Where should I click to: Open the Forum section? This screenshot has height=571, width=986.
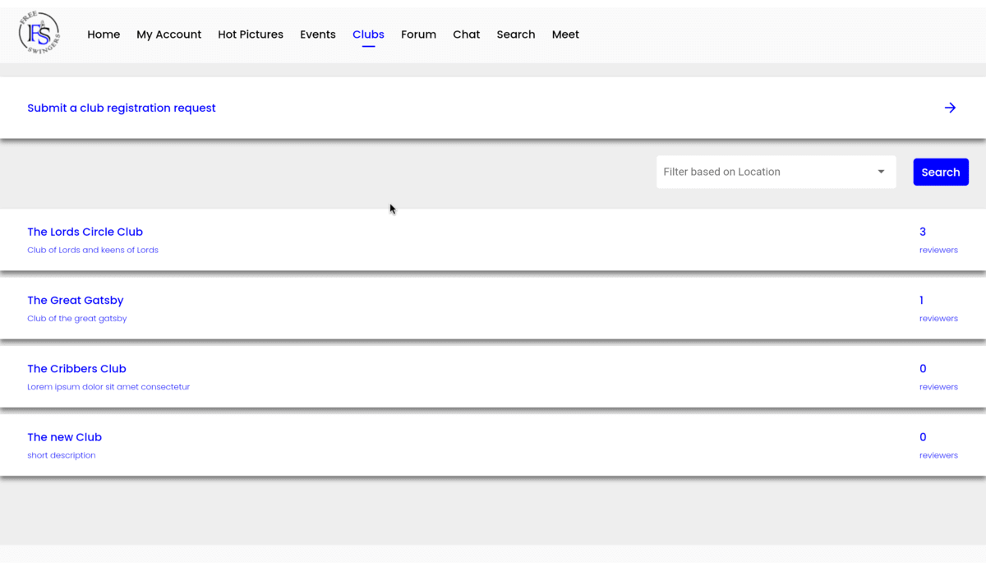[418, 35]
